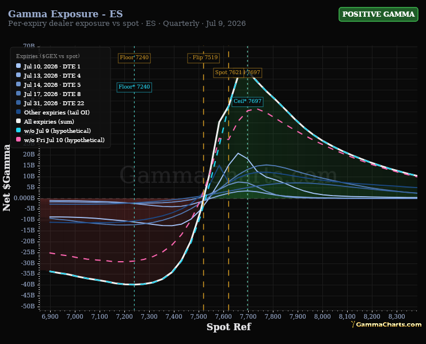Click the chart title 'Gamma Exposure - ES'
426x344 pixels.
[65, 14]
